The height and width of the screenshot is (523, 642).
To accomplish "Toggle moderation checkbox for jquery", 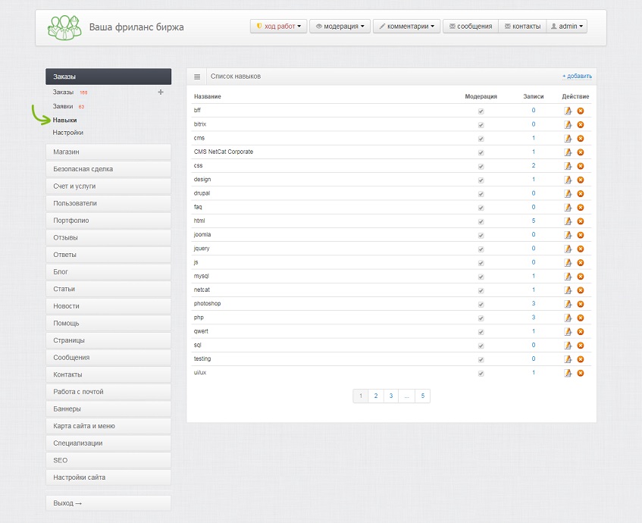I will (481, 249).
